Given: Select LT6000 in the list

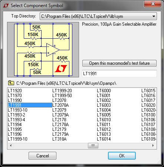Looking at the screenshot, I should click(x=104, y=91).
